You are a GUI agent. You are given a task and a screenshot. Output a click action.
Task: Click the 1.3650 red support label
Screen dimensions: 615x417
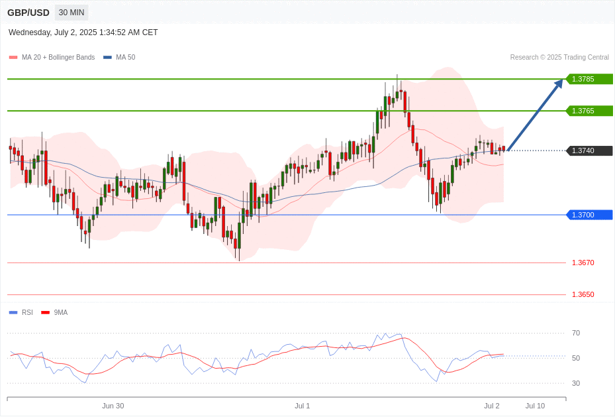583,294
